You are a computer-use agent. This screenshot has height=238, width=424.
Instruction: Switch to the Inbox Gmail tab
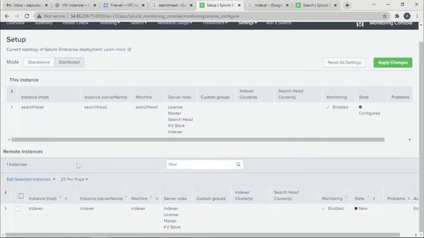tap(24, 5)
